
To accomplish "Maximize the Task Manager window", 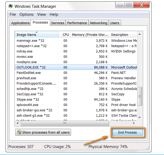I will pos(129,5).
